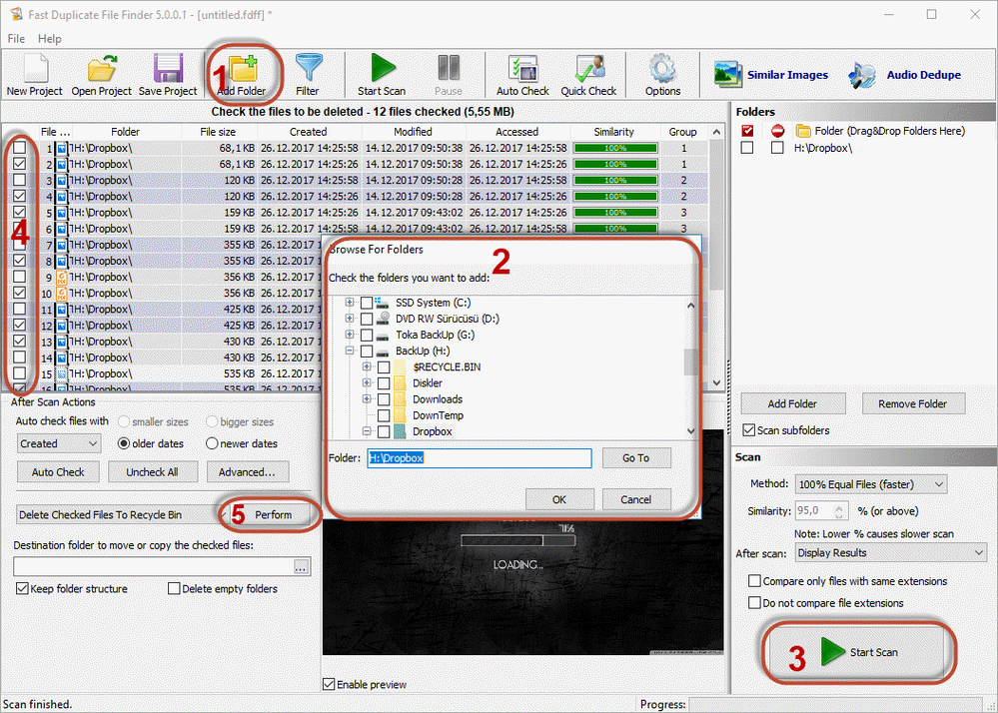Image resolution: width=998 pixels, height=713 pixels.
Task: Open the Options gear icon
Action: 662,69
